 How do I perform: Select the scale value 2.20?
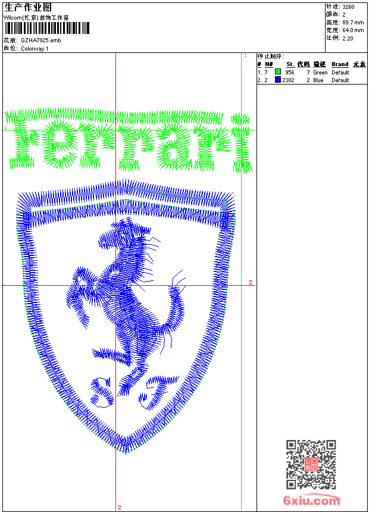coord(348,38)
